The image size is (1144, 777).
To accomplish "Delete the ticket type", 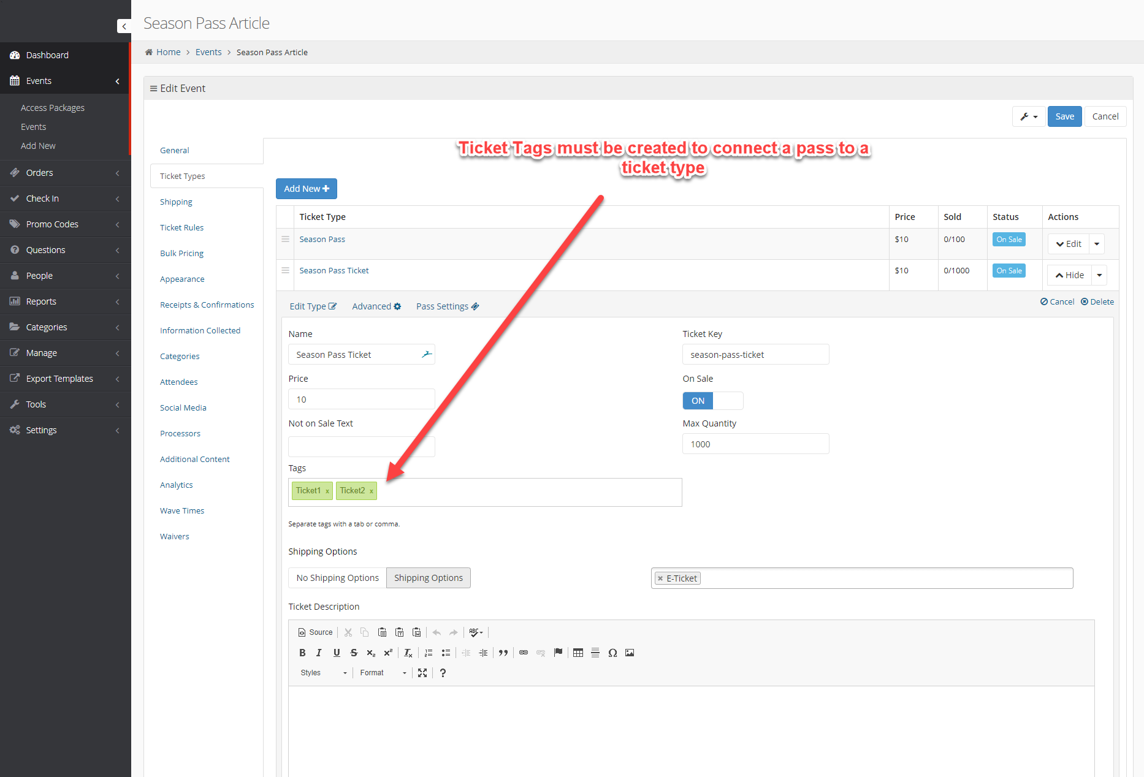I will (x=1097, y=301).
